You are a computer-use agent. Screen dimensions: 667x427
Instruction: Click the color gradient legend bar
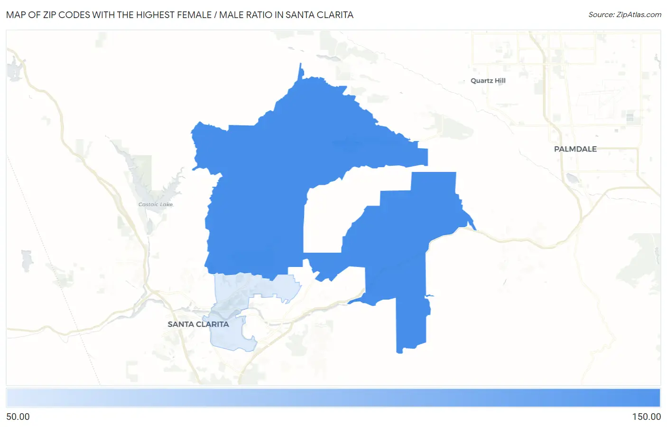pyautogui.click(x=333, y=398)
